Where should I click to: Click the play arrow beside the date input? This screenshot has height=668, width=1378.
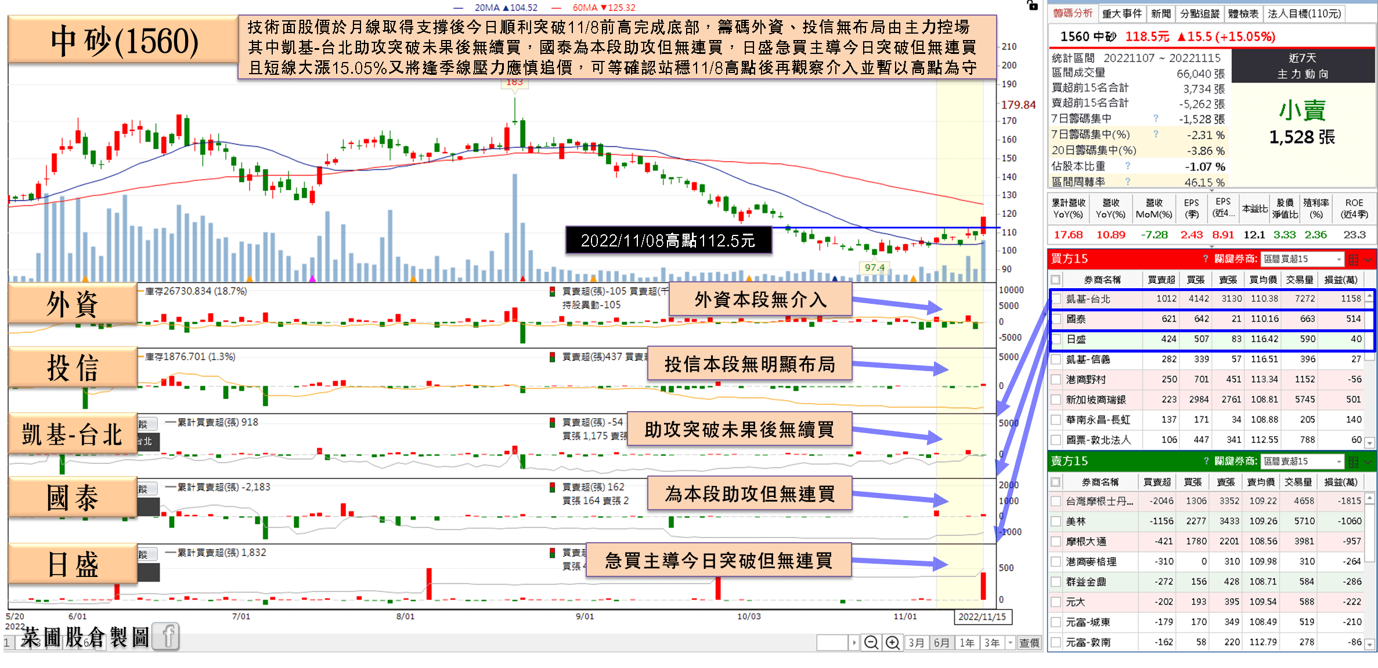point(854,642)
